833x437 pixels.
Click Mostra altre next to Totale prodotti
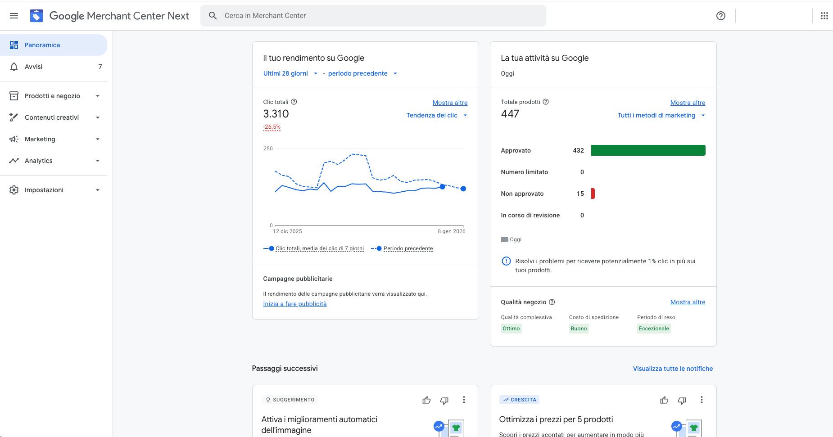688,103
